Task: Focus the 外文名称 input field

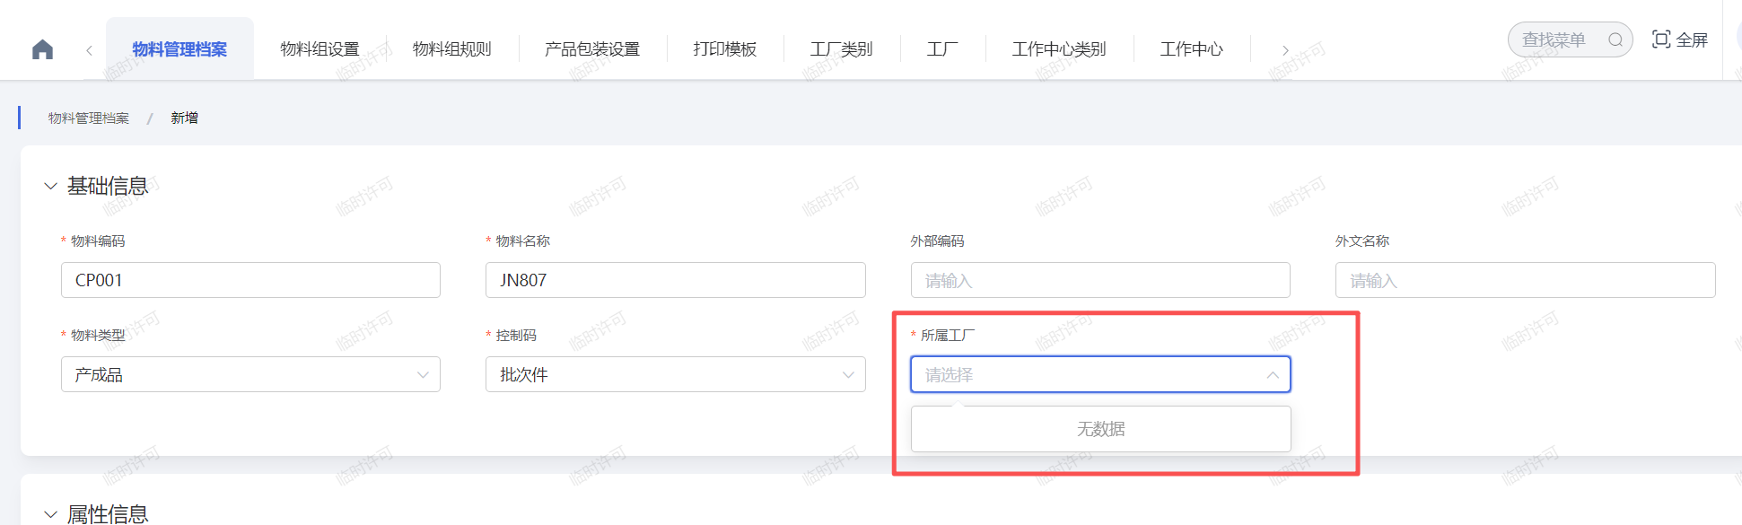Action: coord(1525,280)
